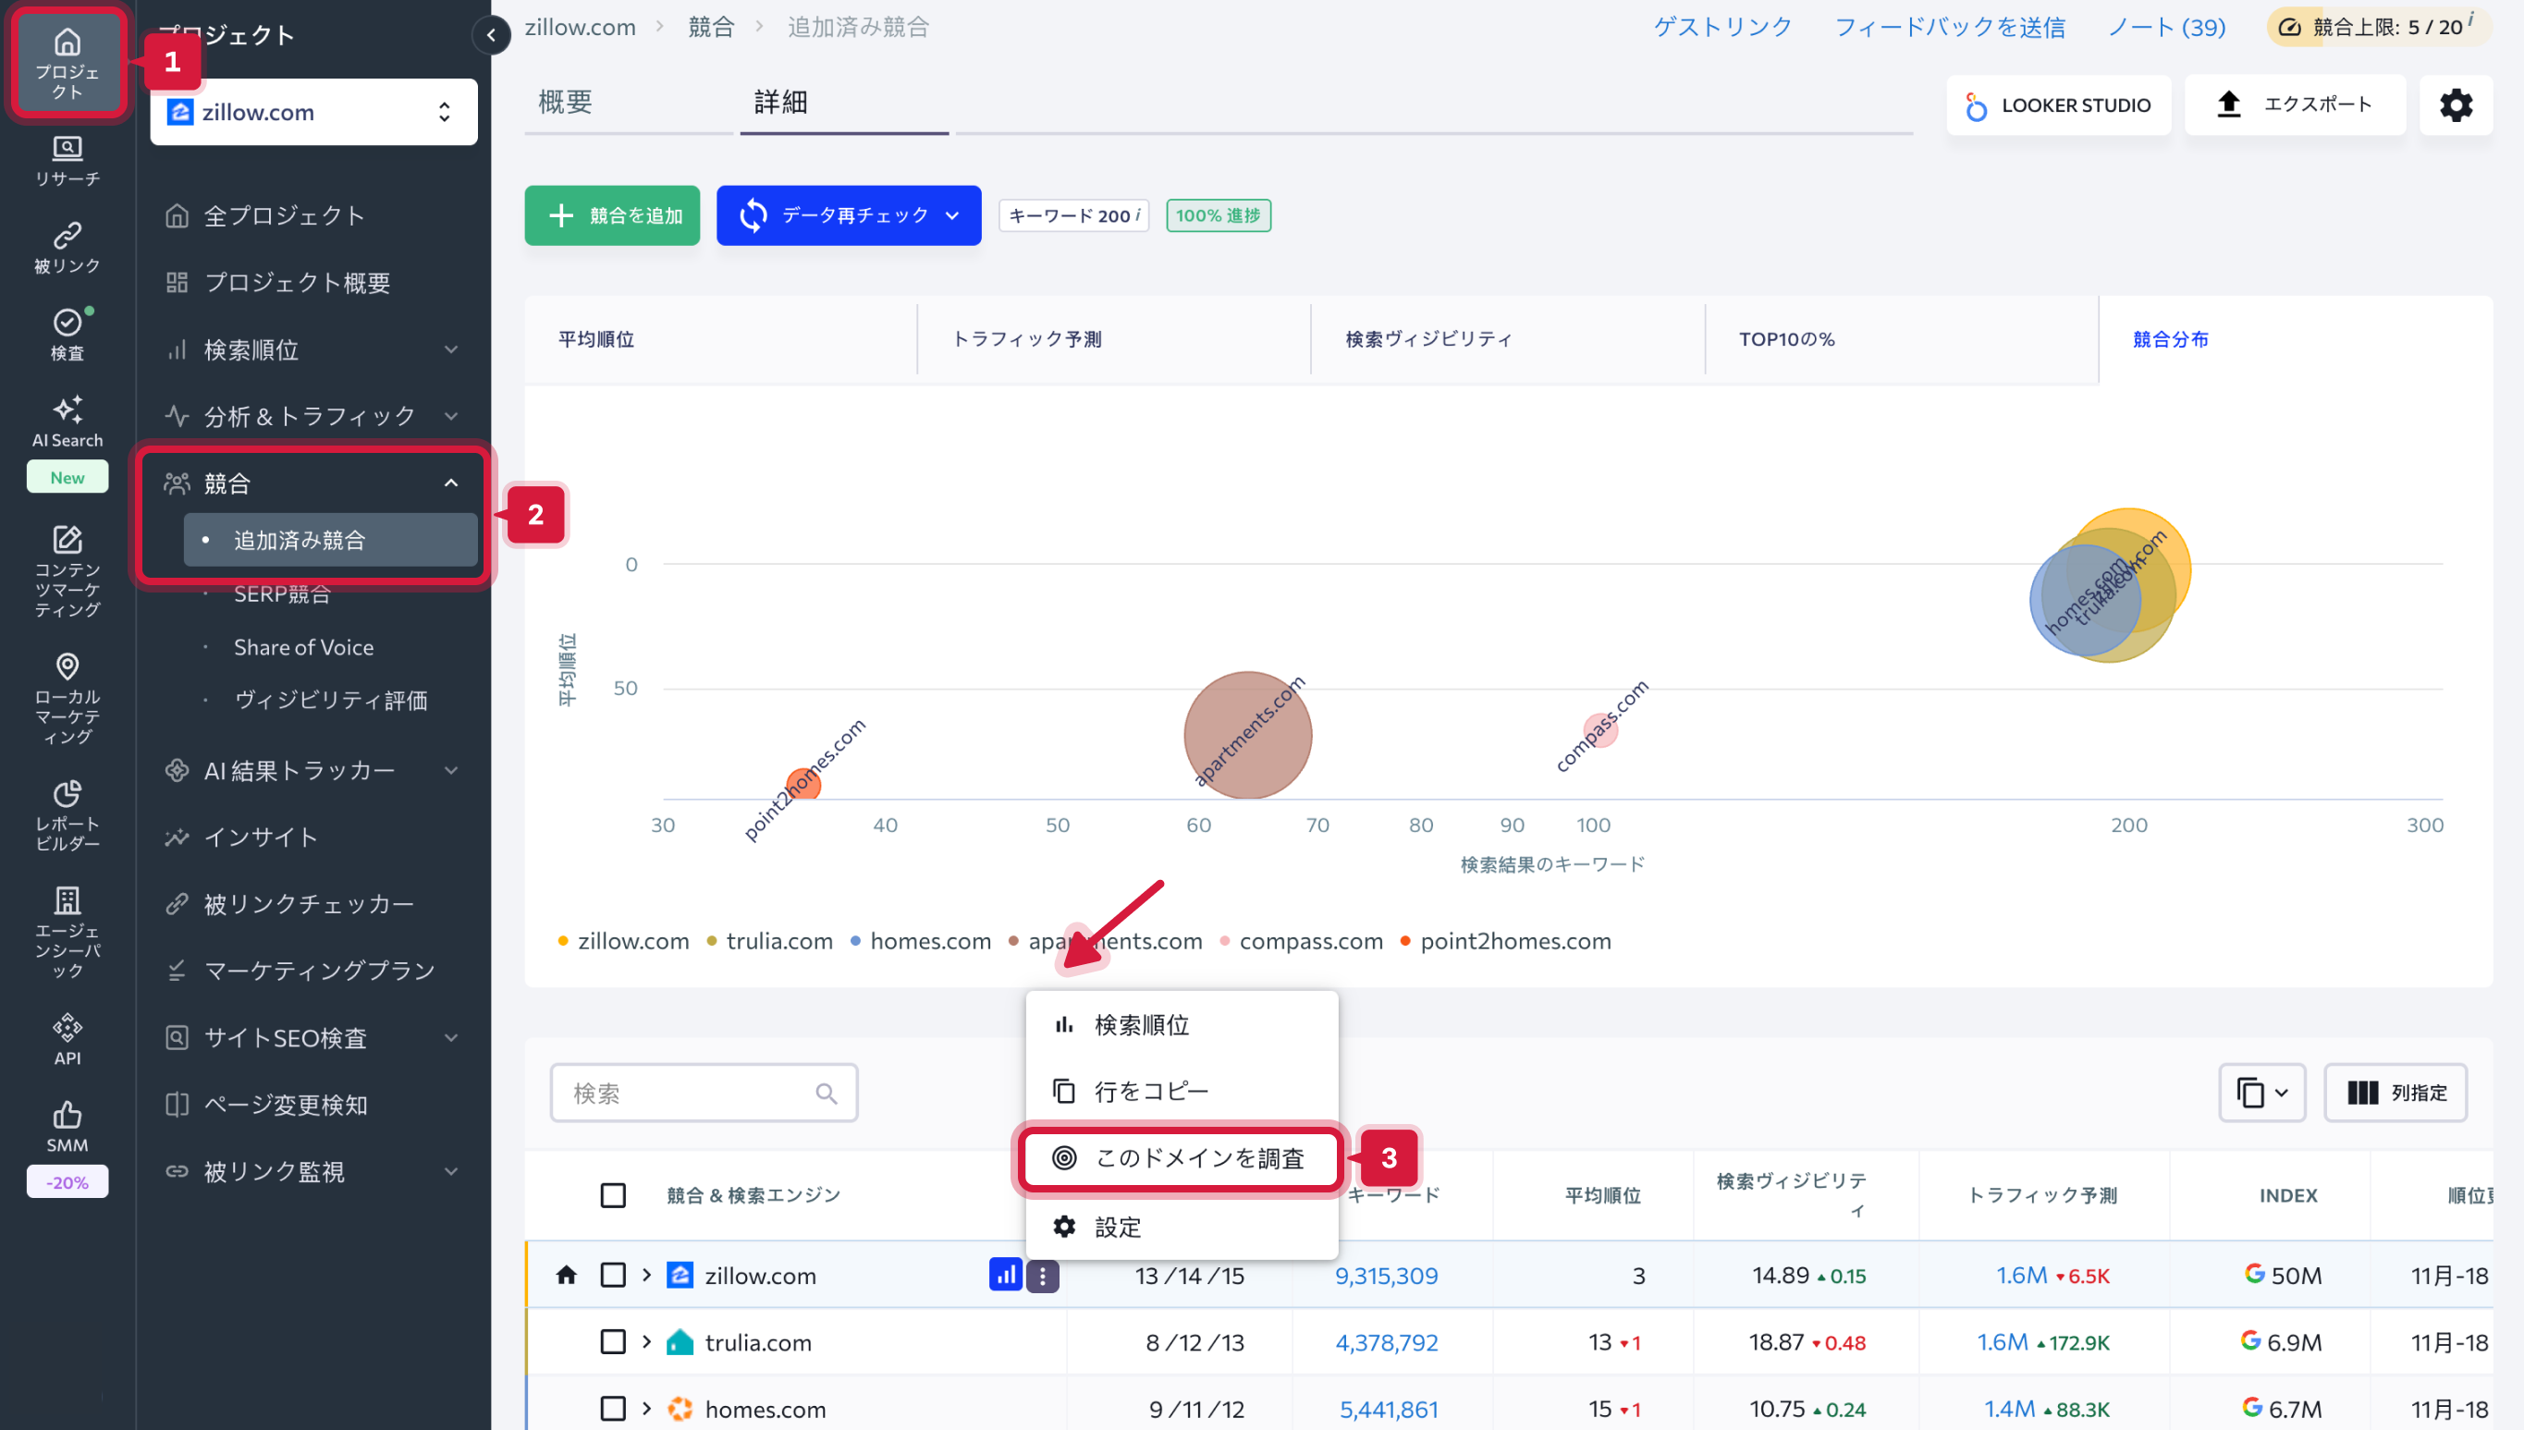2524x1430 pixels.
Task: Switch to the 概要 tab
Action: 566,102
